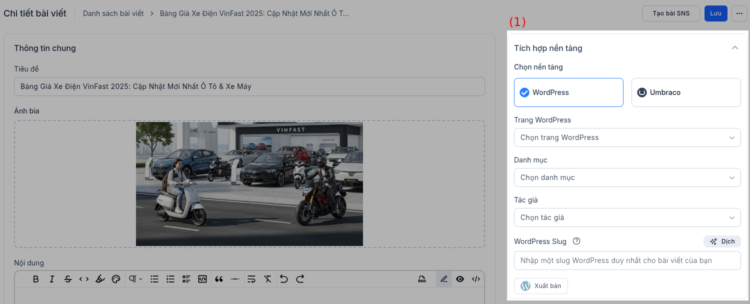750x304 pixels.
Task: Select Umbraco as the platform
Action: coord(685,92)
